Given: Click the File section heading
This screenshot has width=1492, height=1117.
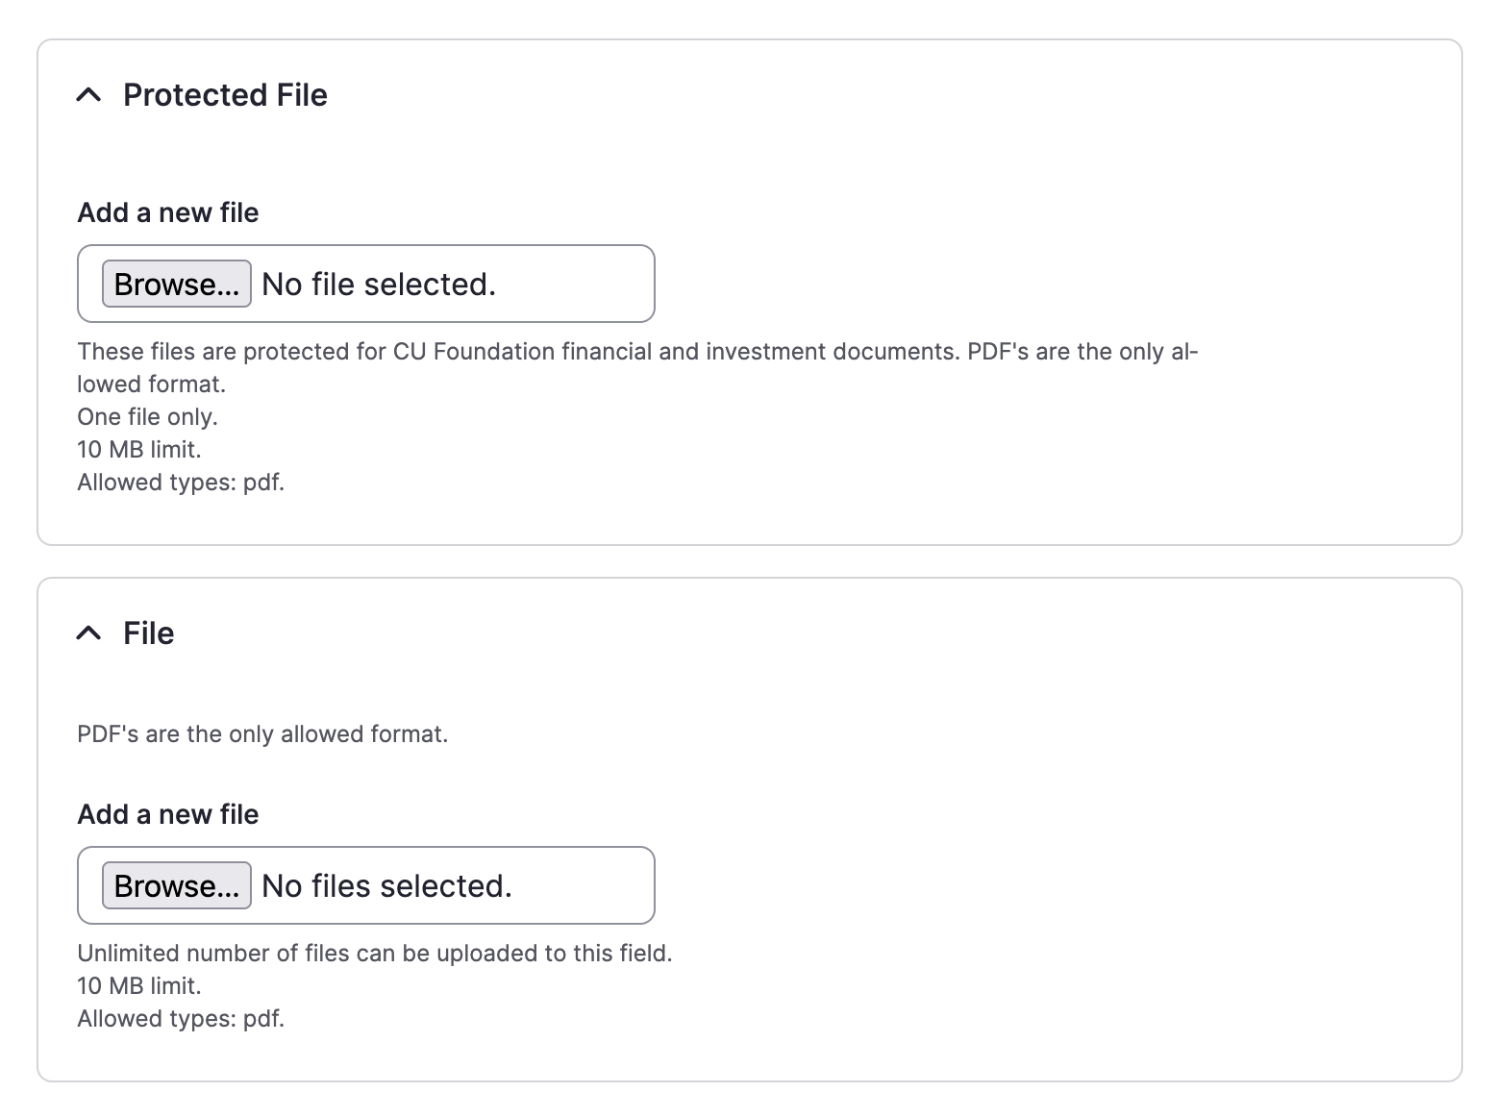Looking at the screenshot, I should tap(149, 633).
